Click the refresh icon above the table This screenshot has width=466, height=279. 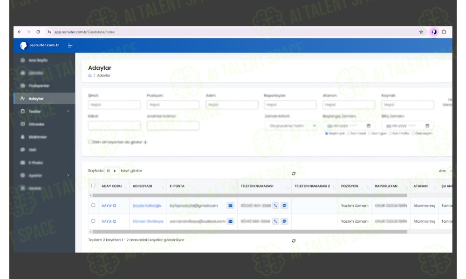pos(294,174)
